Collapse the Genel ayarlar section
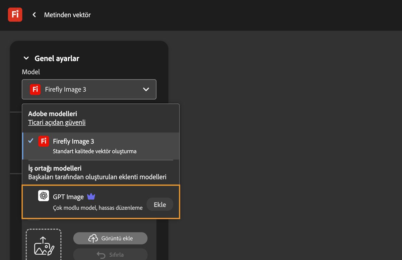The image size is (402, 260). (x=26, y=58)
